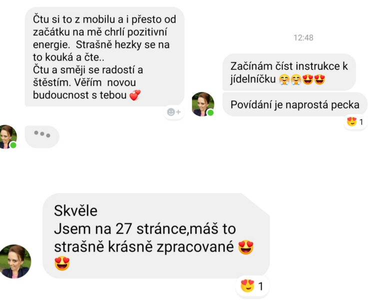Click the add reaction smiley icon
The width and height of the screenshot is (384, 307).
point(173,112)
